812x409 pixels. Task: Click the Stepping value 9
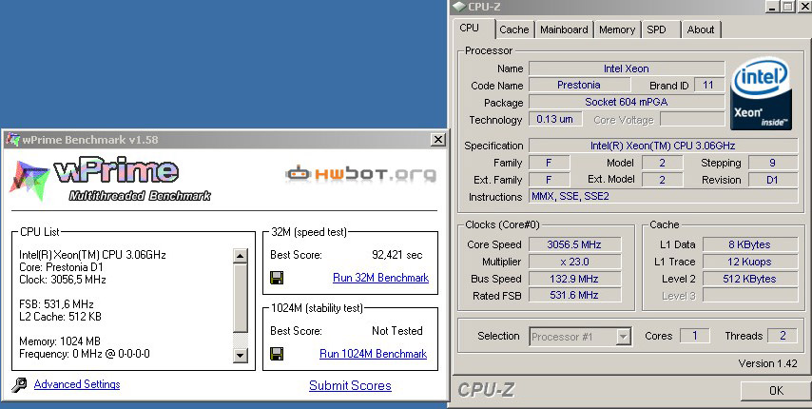coord(773,163)
